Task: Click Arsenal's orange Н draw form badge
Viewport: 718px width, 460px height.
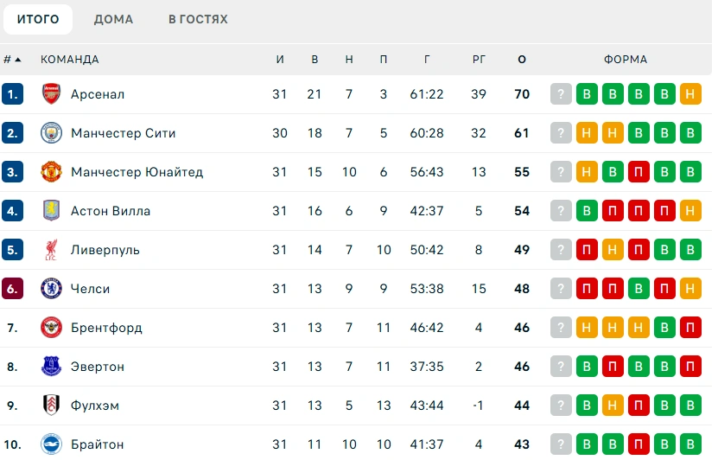Action: (x=690, y=94)
